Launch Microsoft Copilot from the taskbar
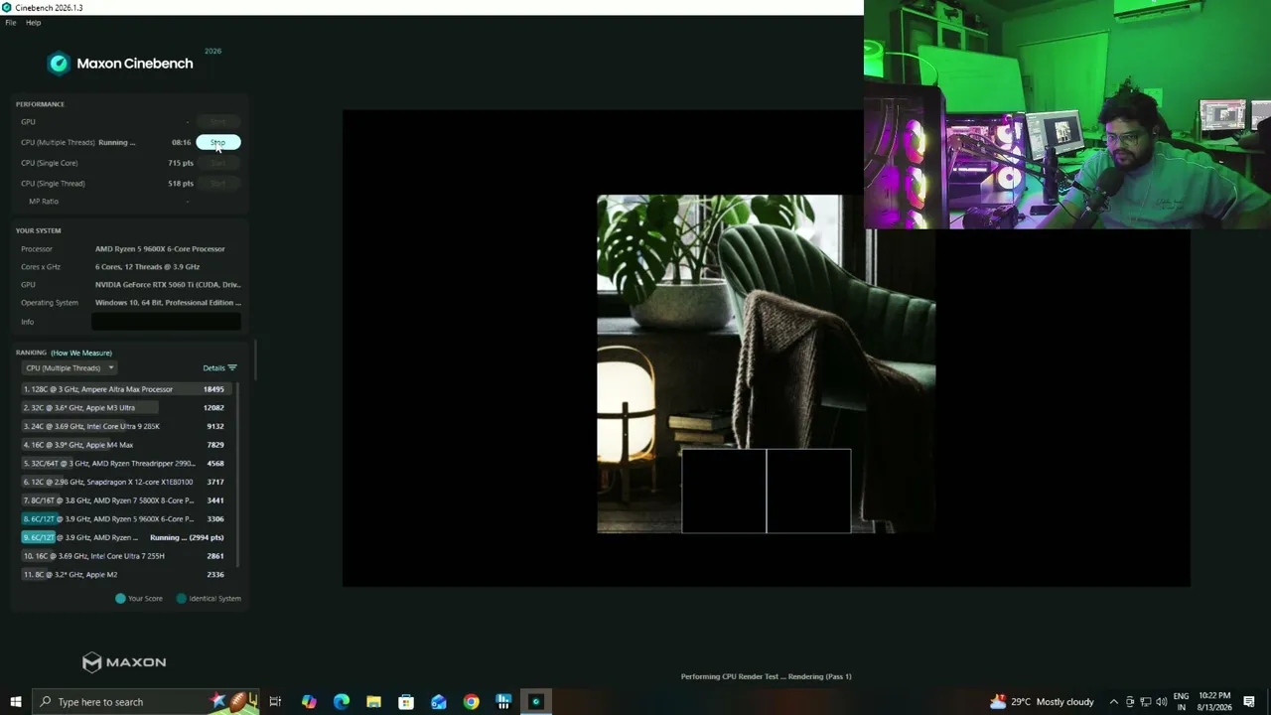The height and width of the screenshot is (715, 1271). click(309, 702)
